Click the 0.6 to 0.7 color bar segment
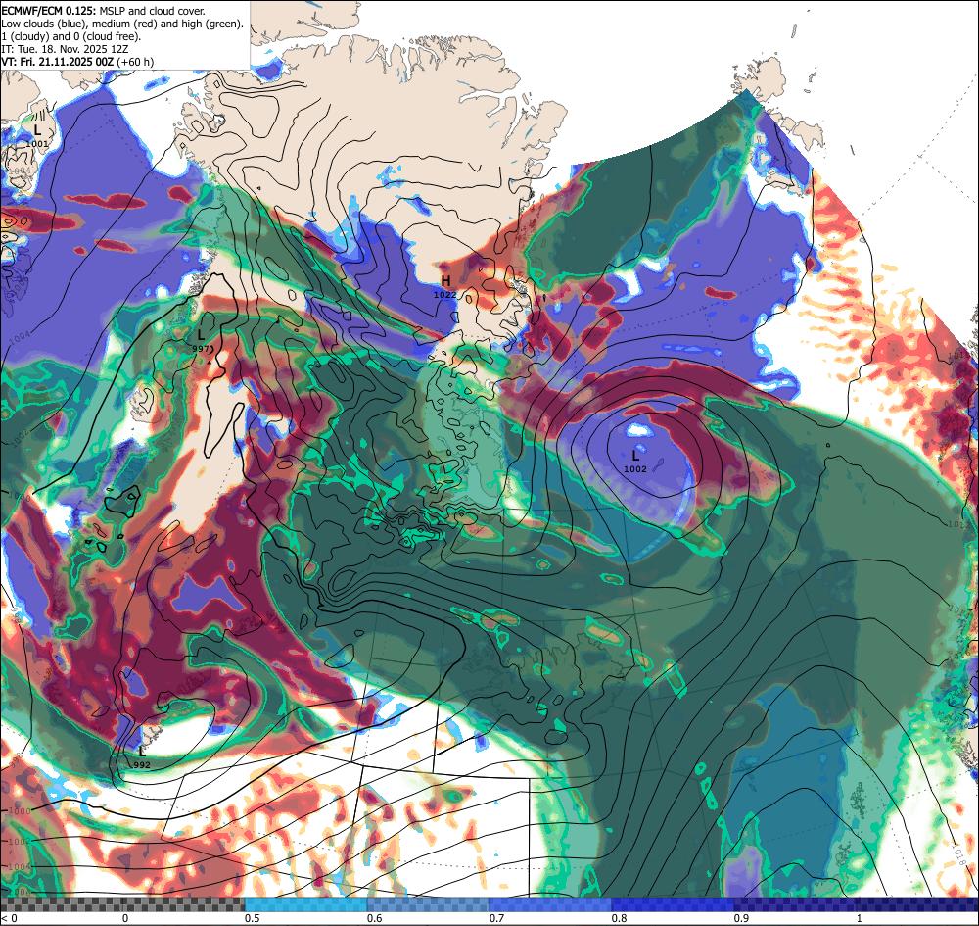 click(429, 904)
